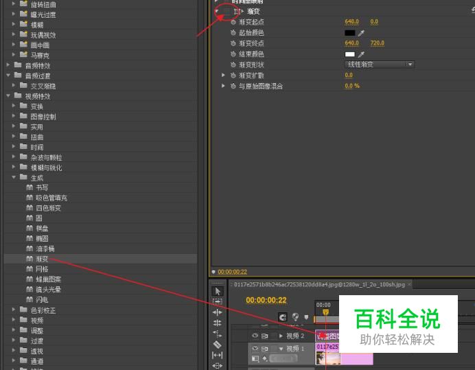This screenshot has width=475, height=370.
Task: Pick 结束颜色 with its eyedropper
Action: (x=361, y=54)
